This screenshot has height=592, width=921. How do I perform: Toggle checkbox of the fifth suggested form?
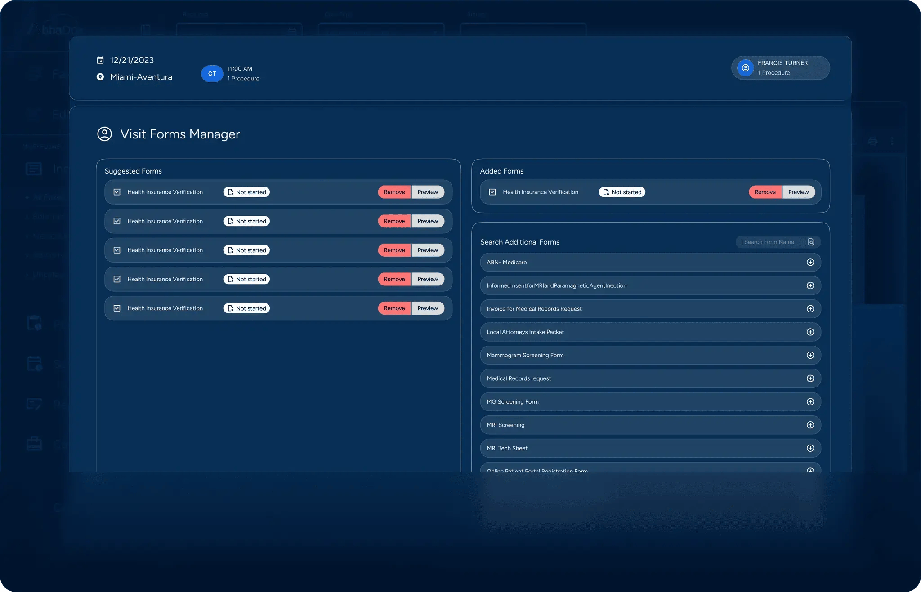tap(117, 308)
